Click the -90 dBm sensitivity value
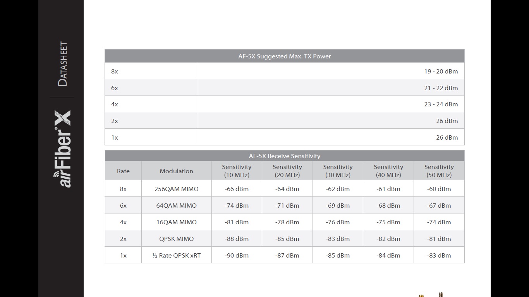 (x=237, y=256)
